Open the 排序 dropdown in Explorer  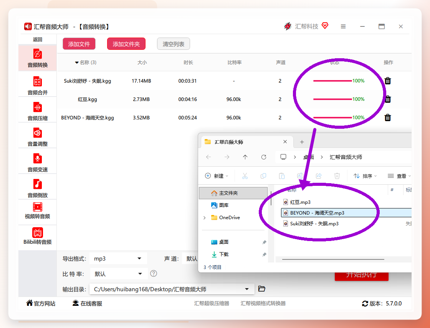tap(365, 176)
